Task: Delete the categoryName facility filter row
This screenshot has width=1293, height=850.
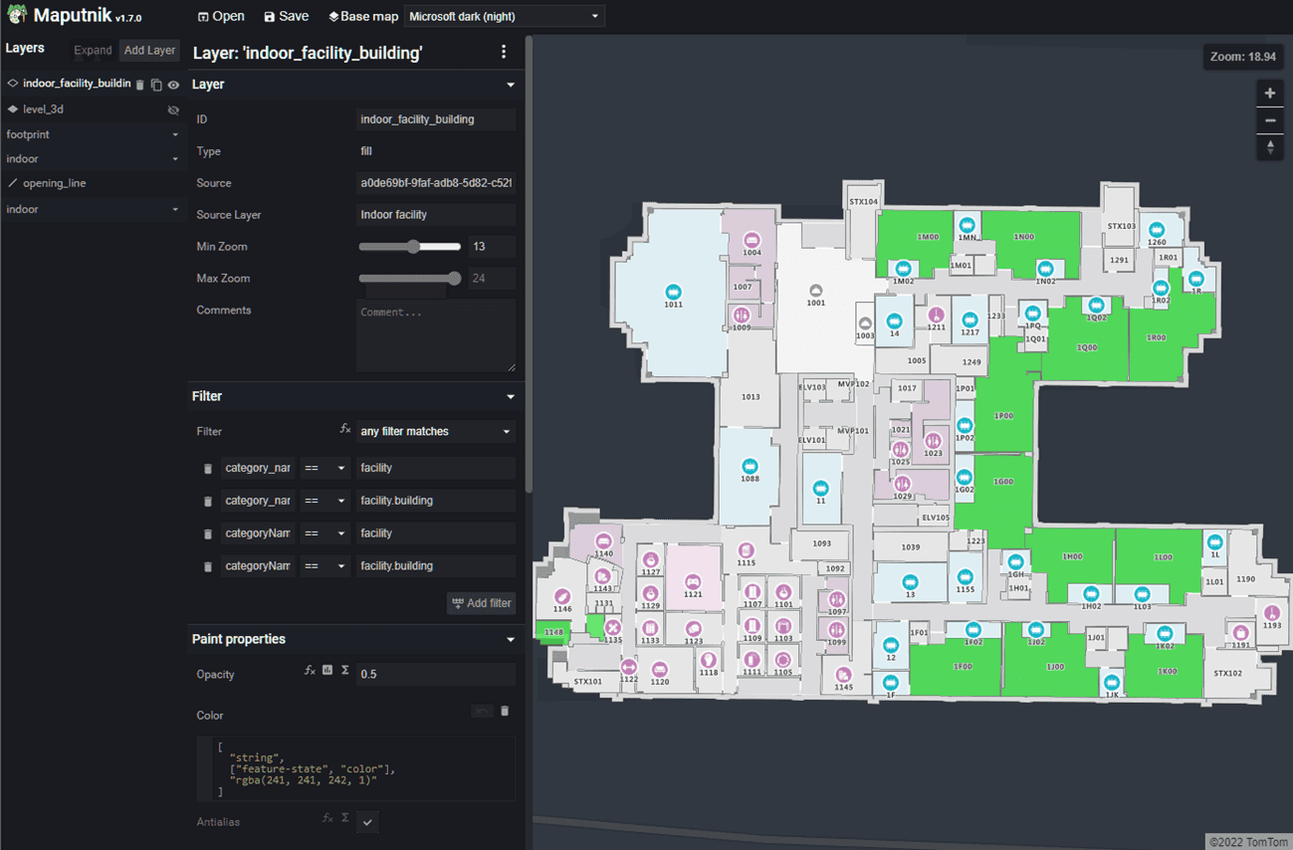Action: pos(208,533)
